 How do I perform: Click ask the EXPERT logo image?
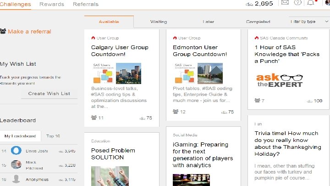click(x=280, y=80)
